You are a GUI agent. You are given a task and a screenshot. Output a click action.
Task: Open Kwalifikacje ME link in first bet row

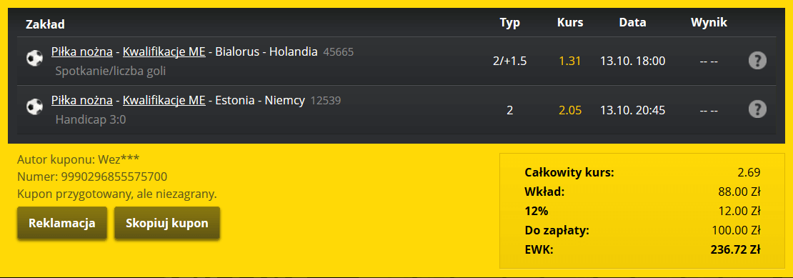tap(164, 51)
